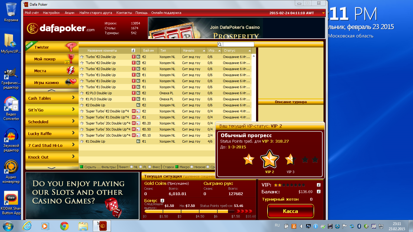The width and height of the screenshot is (413, 232).
Task: Toggle the Микро stakes filter checkbox
Action: [x=177, y=167]
